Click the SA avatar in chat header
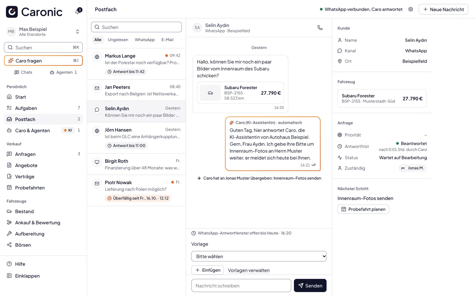The height and width of the screenshot is (296, 475). coord(197,28)
